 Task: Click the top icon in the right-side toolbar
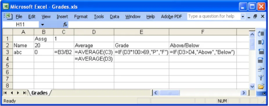click(261, 34)
